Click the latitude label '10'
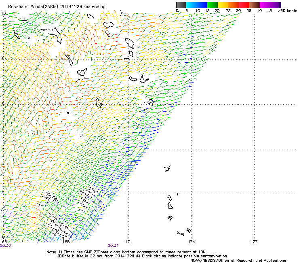This screenshot has width=299, height=263. click(x=3, y=13)
